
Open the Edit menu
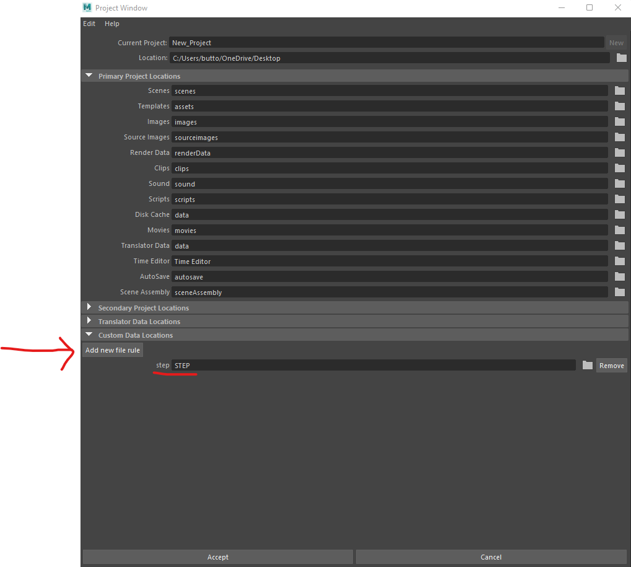tap(89, 24)
